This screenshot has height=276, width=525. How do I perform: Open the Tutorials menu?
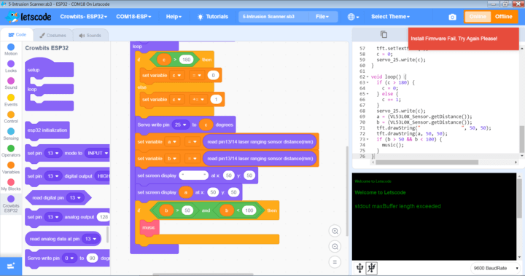tap(213, 17)
